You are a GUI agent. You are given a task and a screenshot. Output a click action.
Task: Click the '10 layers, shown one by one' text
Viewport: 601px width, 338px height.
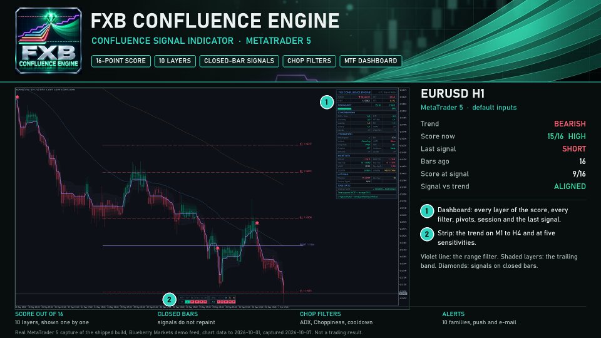[x=52, y=322]
